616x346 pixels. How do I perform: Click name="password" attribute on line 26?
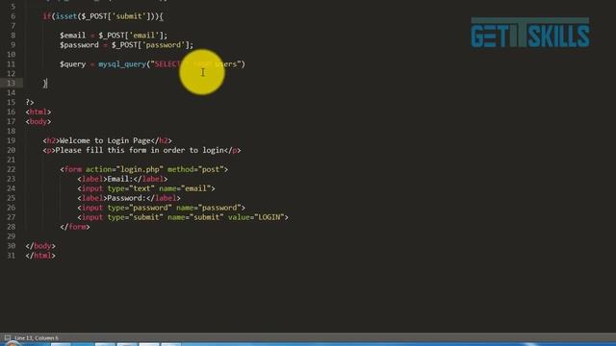point(209,208)
